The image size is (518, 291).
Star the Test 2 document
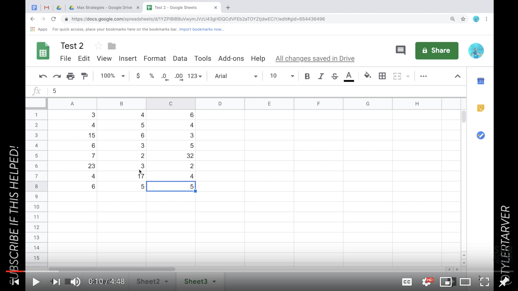click(98, 46)
